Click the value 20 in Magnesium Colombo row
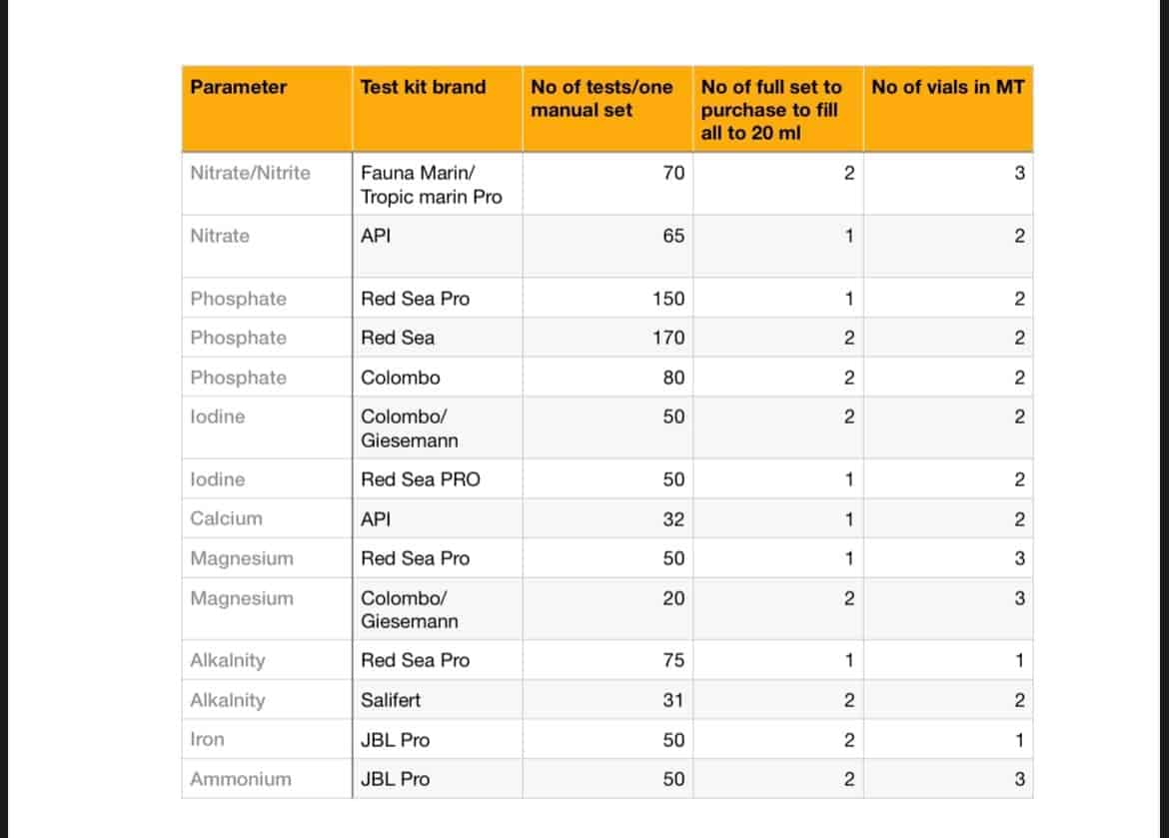Screen dimensions: 1169x838 674,598
